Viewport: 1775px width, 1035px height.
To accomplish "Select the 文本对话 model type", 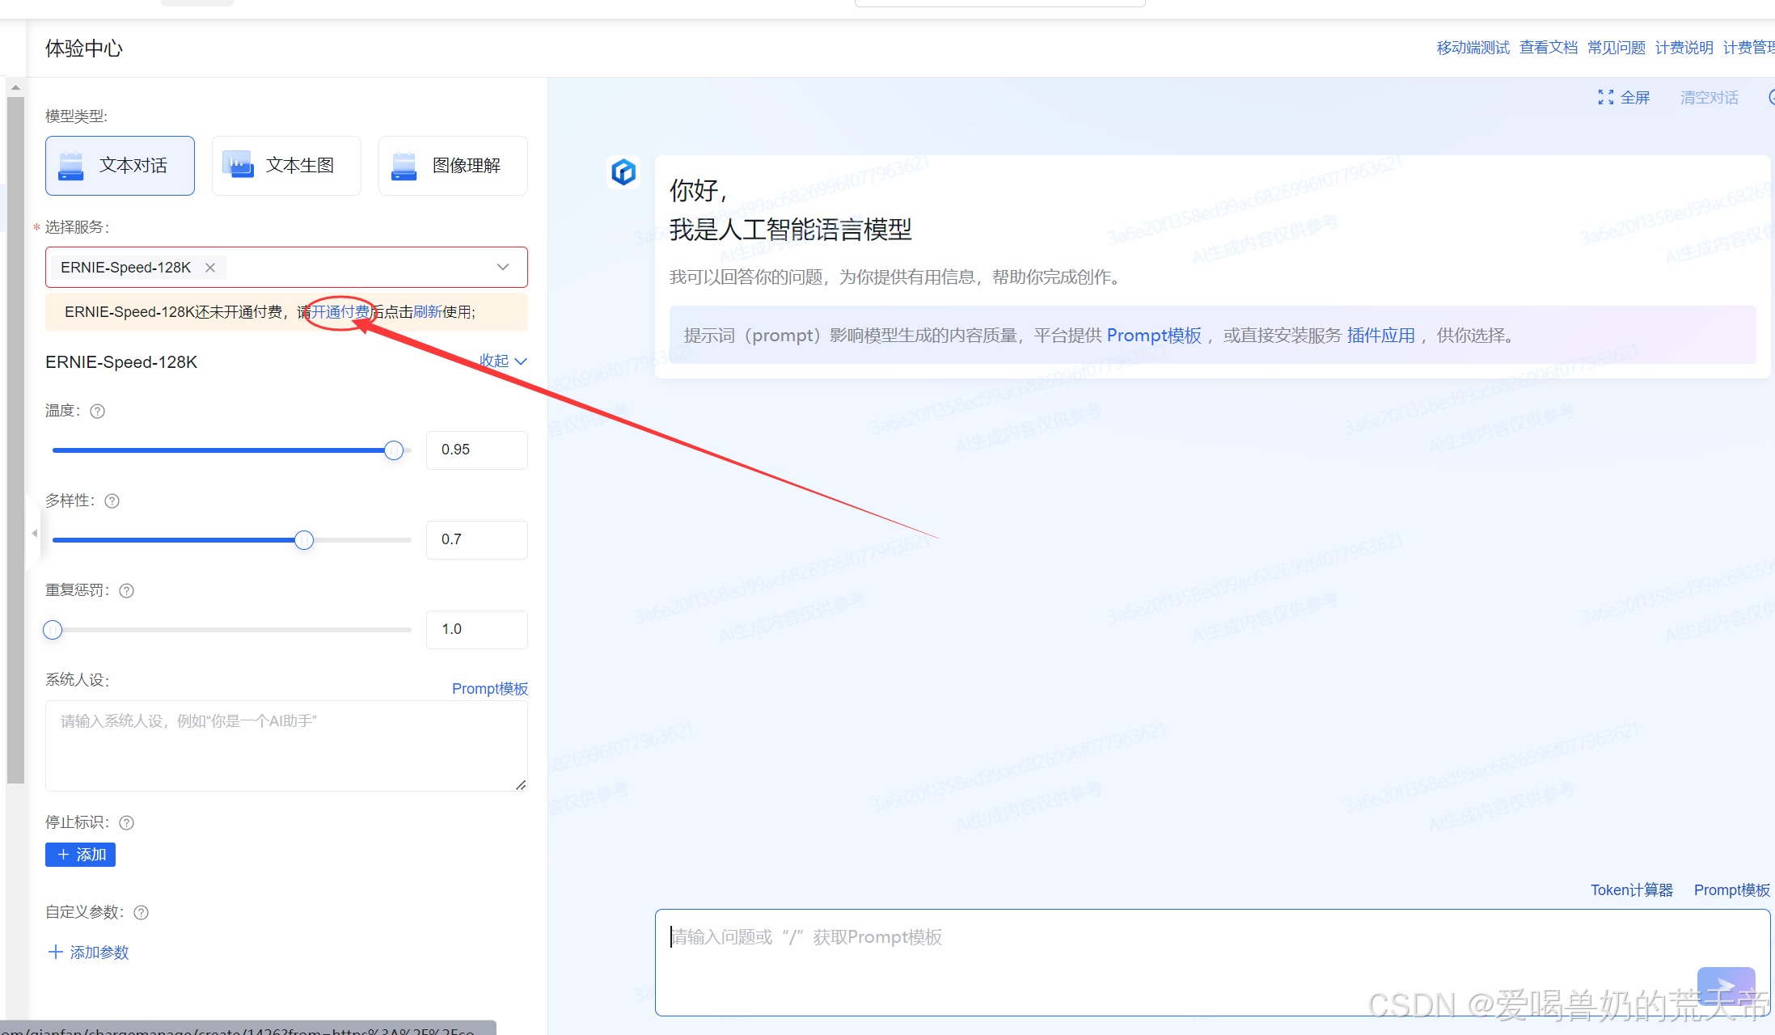I will point(120,166).
